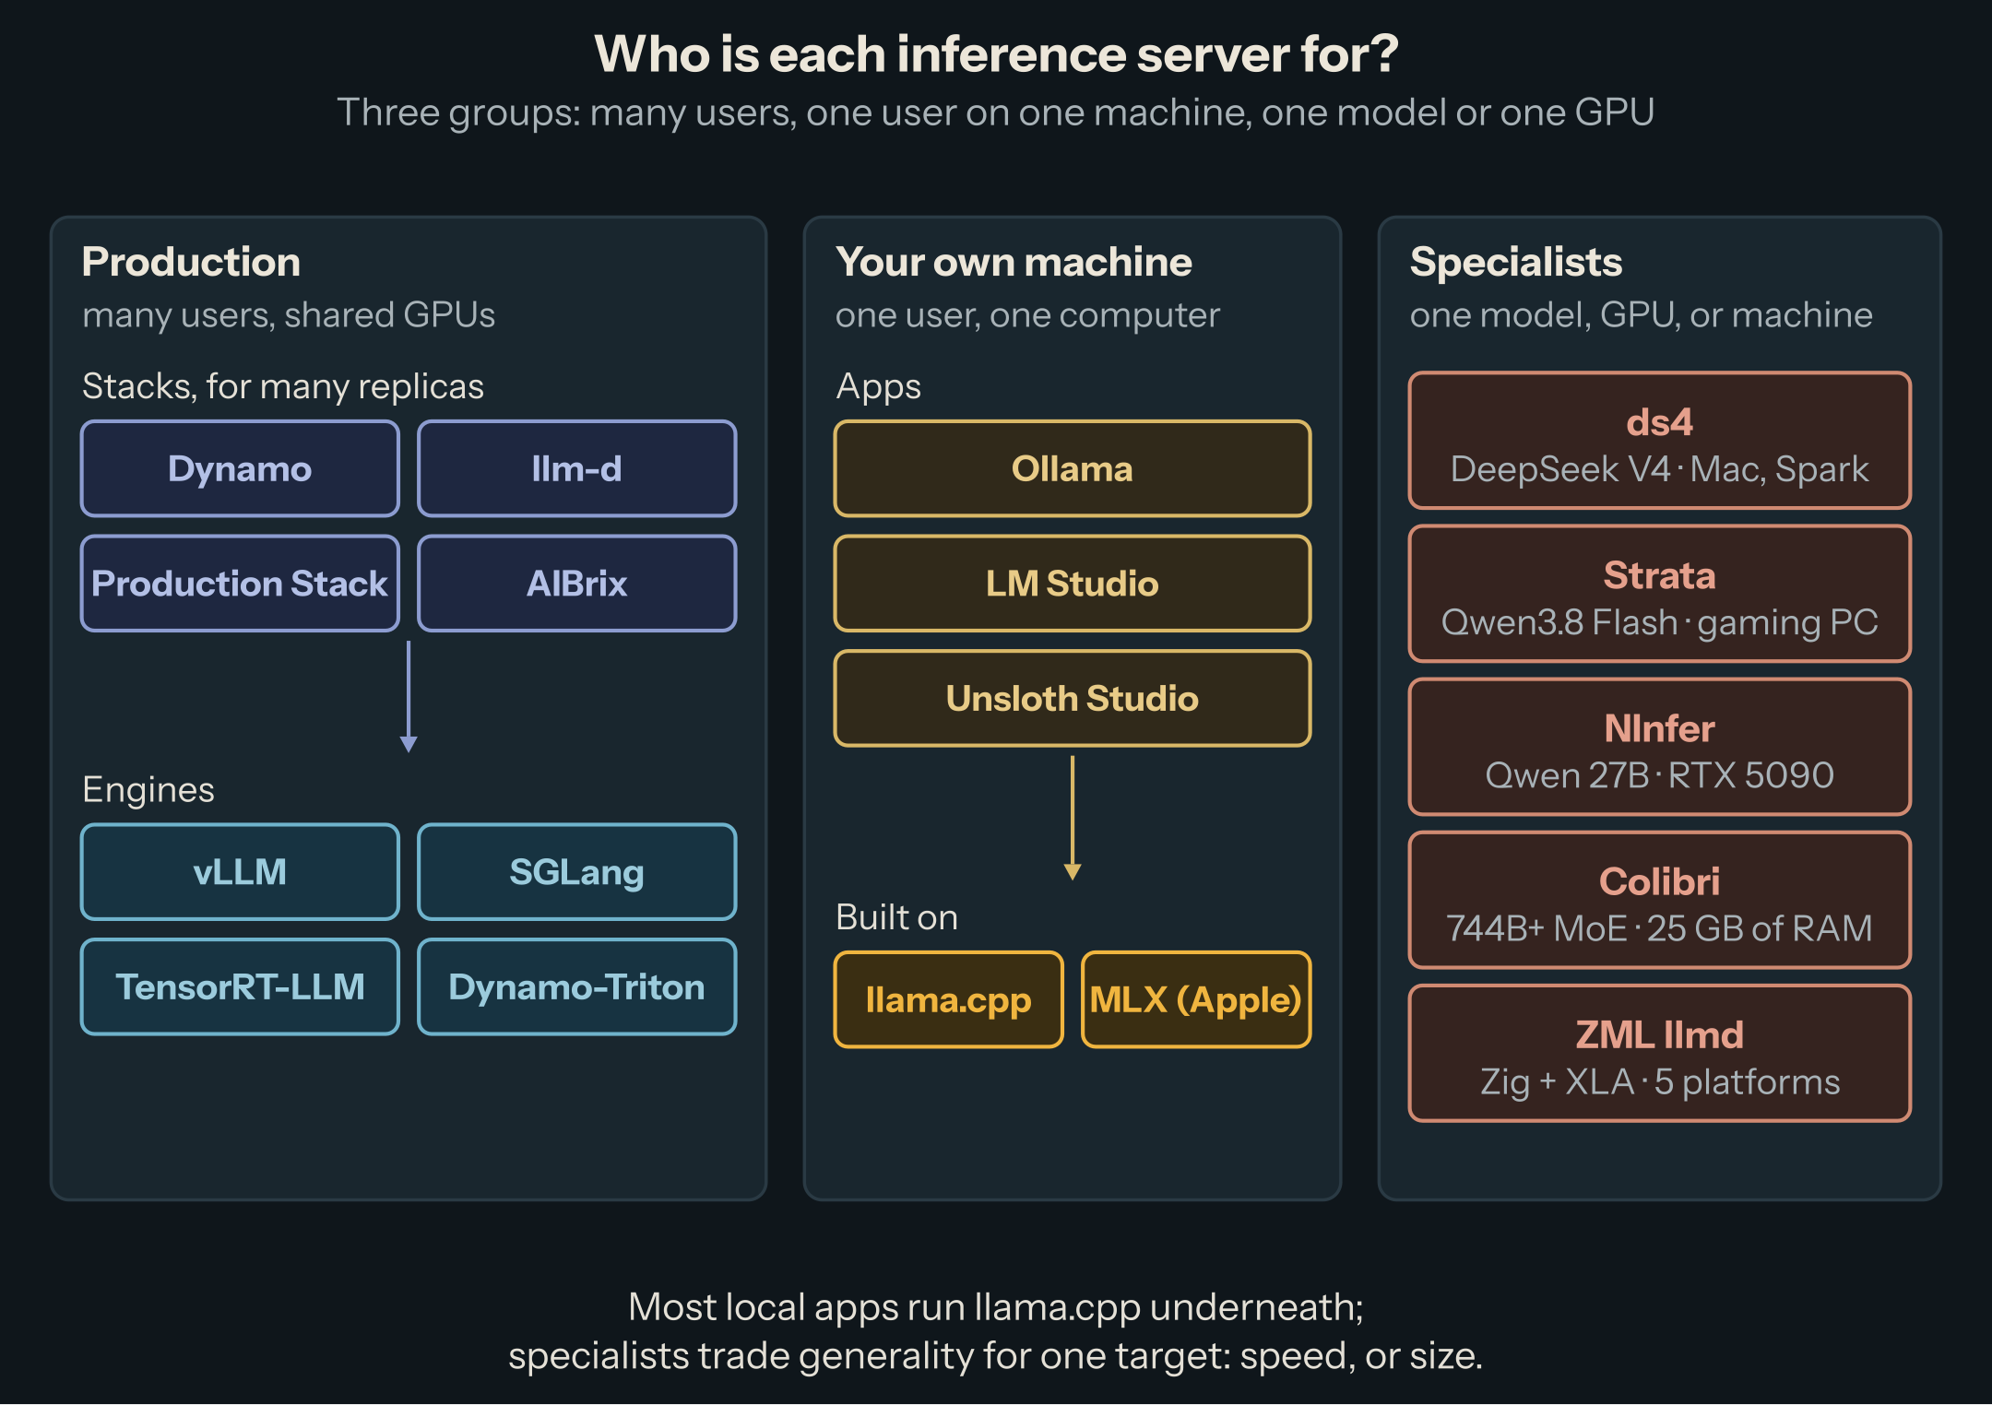
Task: Select the Production Stack box
Action: 240,583
